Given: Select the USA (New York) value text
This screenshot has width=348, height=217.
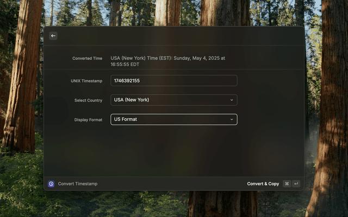Looking at the screenshot, I should click(x=132, y=100).
